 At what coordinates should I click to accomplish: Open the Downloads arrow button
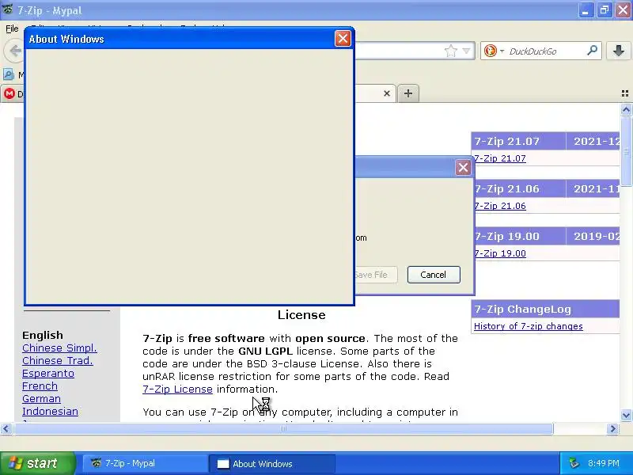619,51
